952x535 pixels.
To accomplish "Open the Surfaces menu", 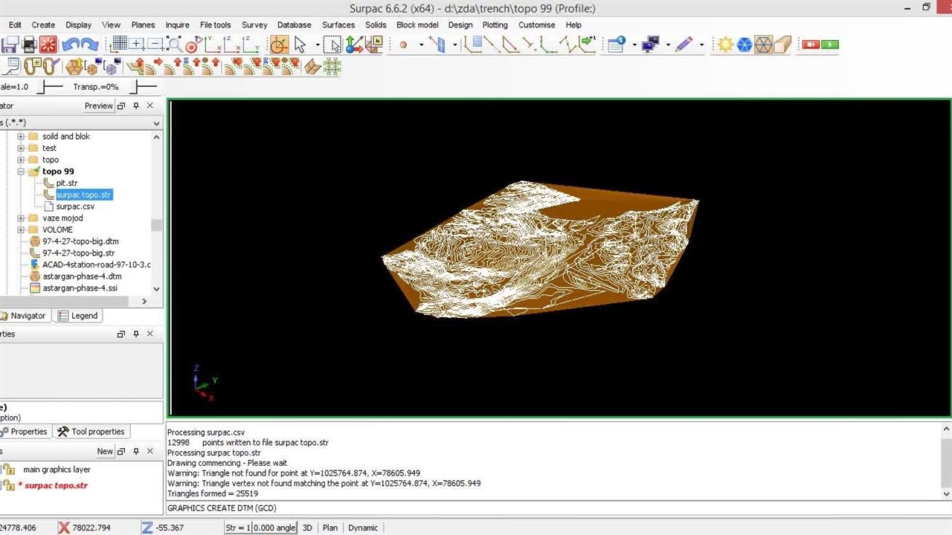I will (338, 25).
